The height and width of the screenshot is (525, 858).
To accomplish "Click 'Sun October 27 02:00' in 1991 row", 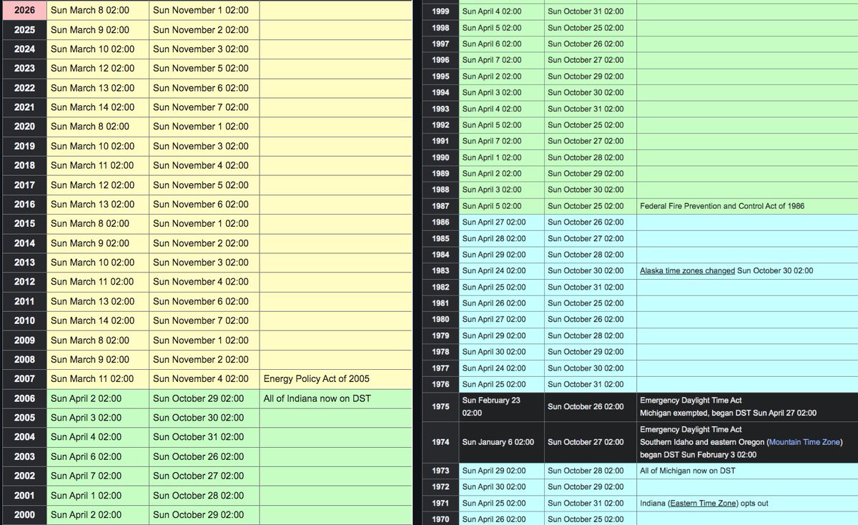I will click(x=586, y=142).
